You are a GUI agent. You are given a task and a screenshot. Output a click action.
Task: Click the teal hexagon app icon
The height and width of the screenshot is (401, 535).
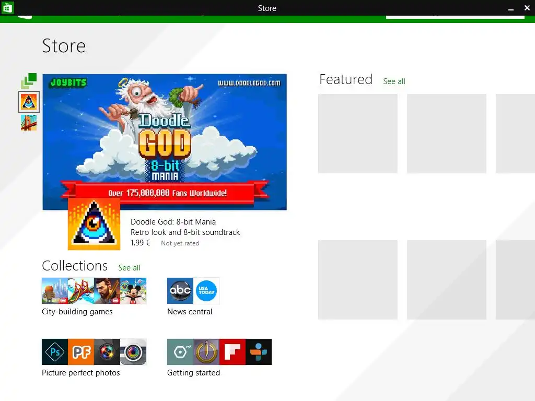[x=180, y=352]
